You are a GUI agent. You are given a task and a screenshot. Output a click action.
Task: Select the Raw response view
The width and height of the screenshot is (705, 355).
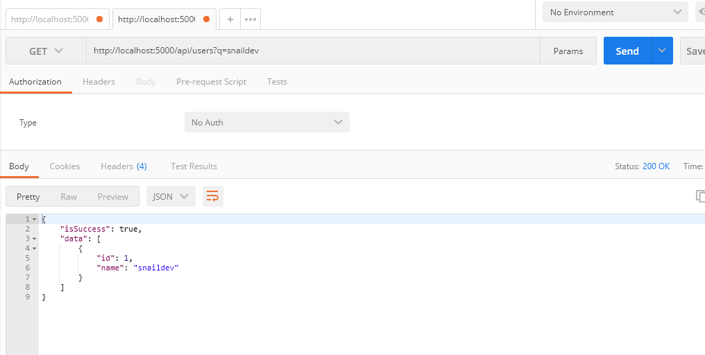tap(69, 196)
